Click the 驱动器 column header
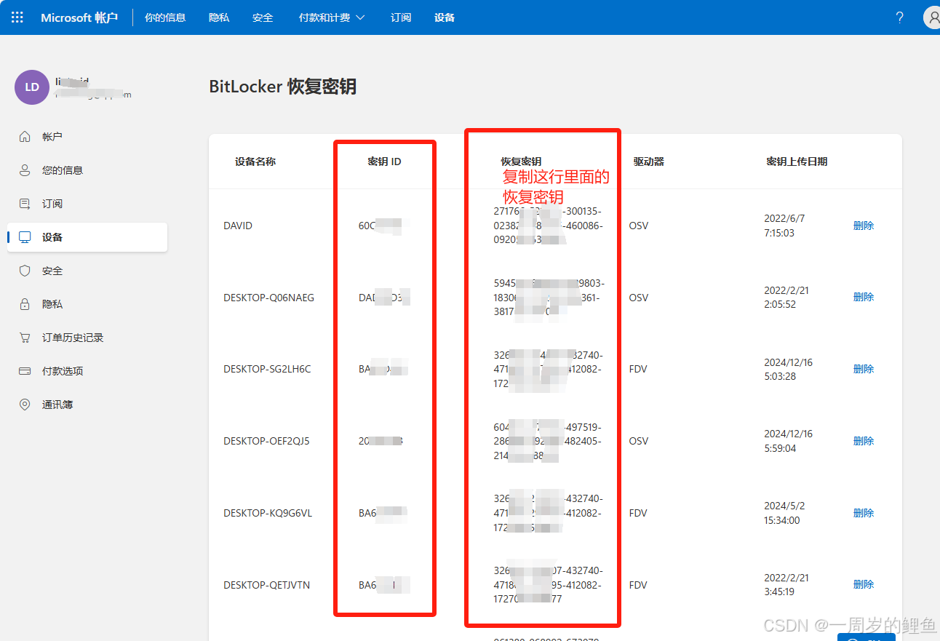Image resolution: width=940 pixels, height=641 pixels. click(x=648, y=162)
